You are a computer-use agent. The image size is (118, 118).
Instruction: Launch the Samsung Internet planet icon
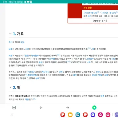93,115
